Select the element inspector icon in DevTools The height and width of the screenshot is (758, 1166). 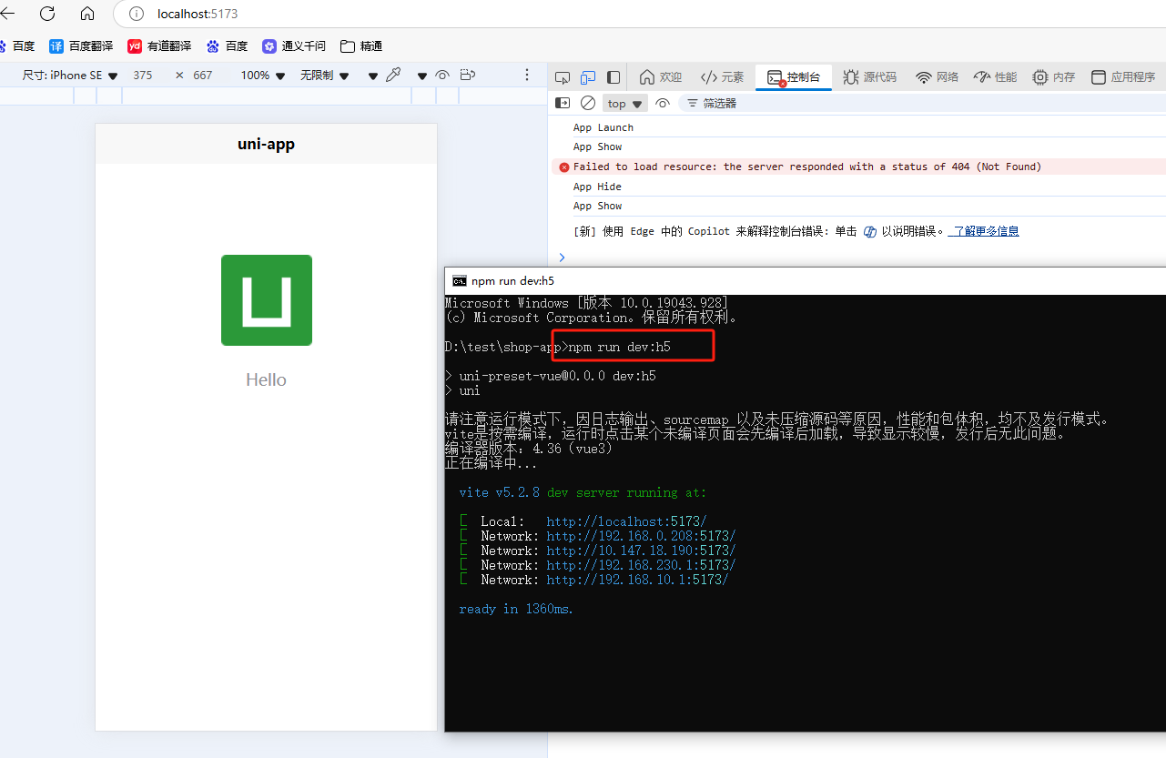pos(563,77)
